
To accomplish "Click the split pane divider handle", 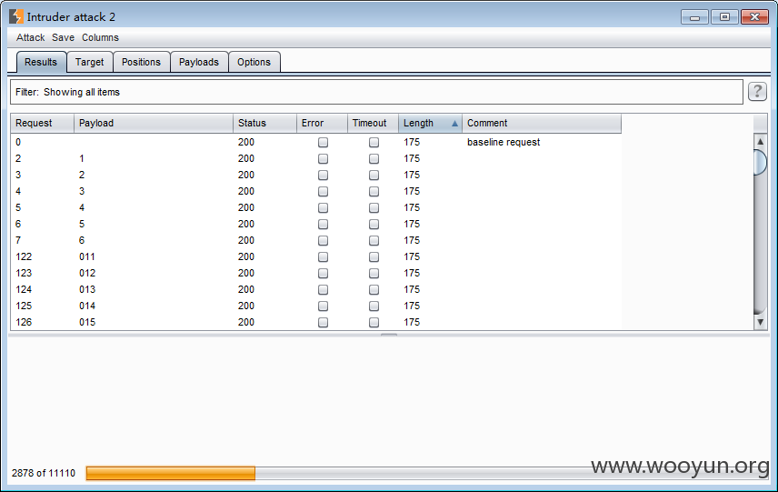I will [x=389, y=335].
